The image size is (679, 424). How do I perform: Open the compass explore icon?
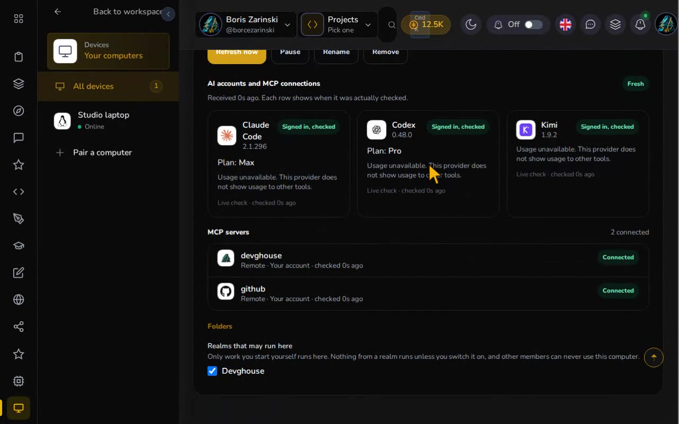19,111
